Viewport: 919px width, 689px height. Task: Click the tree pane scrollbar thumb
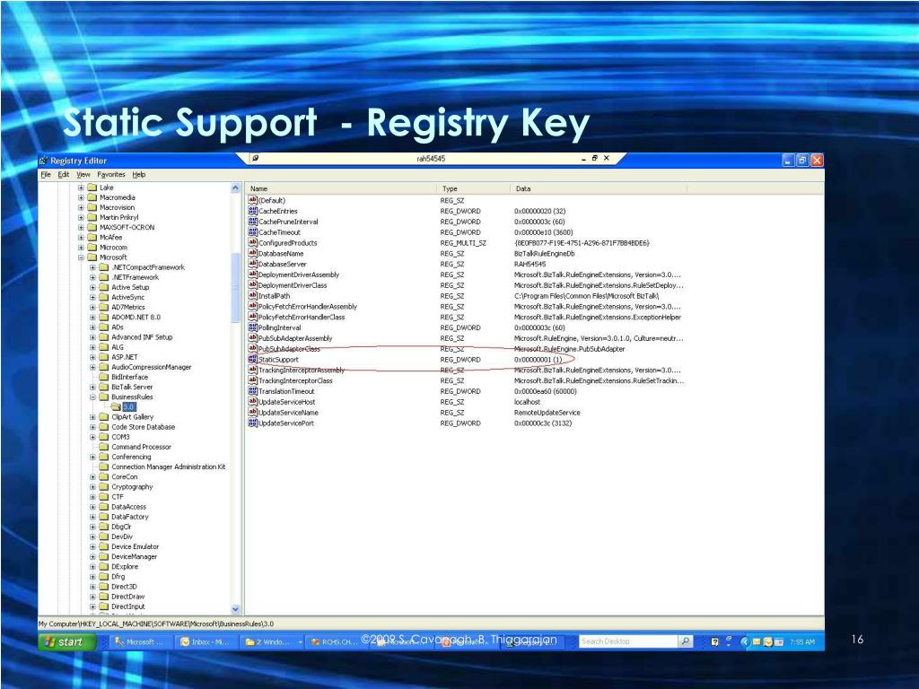click(x=236, y=287)
